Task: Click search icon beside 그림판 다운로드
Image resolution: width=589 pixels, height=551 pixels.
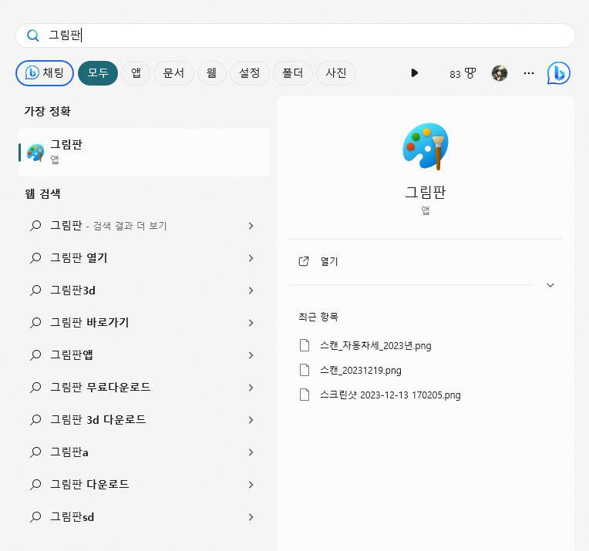Action: coord(35,485)
